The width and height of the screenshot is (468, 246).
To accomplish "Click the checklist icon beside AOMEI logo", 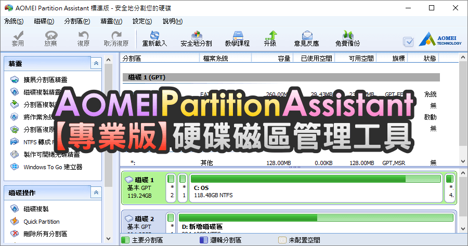I will (408, 42).
